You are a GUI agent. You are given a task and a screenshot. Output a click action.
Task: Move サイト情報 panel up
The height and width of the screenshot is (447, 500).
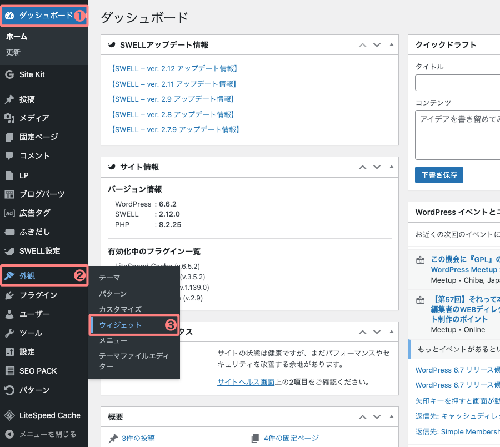click(363, 167)
